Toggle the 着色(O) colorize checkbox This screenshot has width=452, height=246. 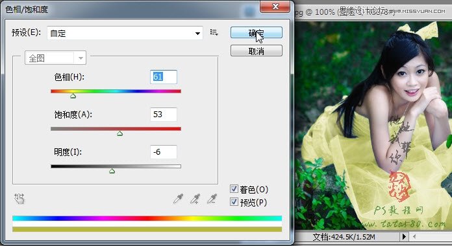click(x=234, y=189)
